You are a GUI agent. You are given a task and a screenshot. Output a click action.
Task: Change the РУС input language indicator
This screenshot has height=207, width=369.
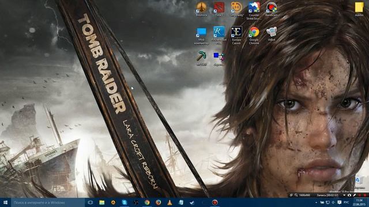tap(346, 202)
